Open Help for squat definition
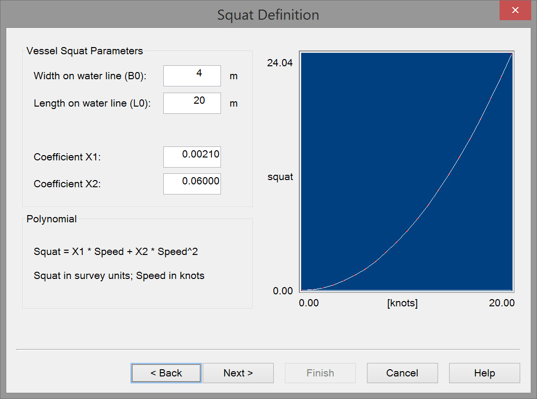Screen dimensions: 537x399 tap(484, 373)
